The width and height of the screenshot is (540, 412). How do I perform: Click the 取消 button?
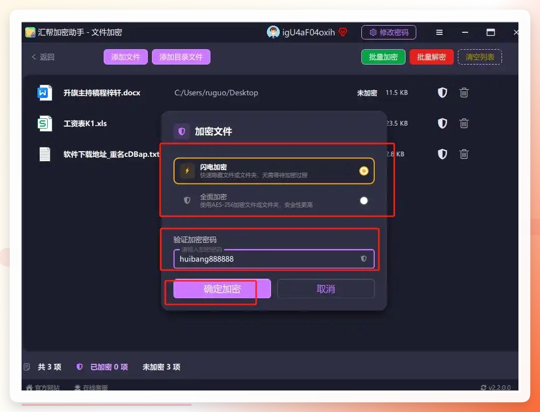pyautogui.click(x=326, y=289)
